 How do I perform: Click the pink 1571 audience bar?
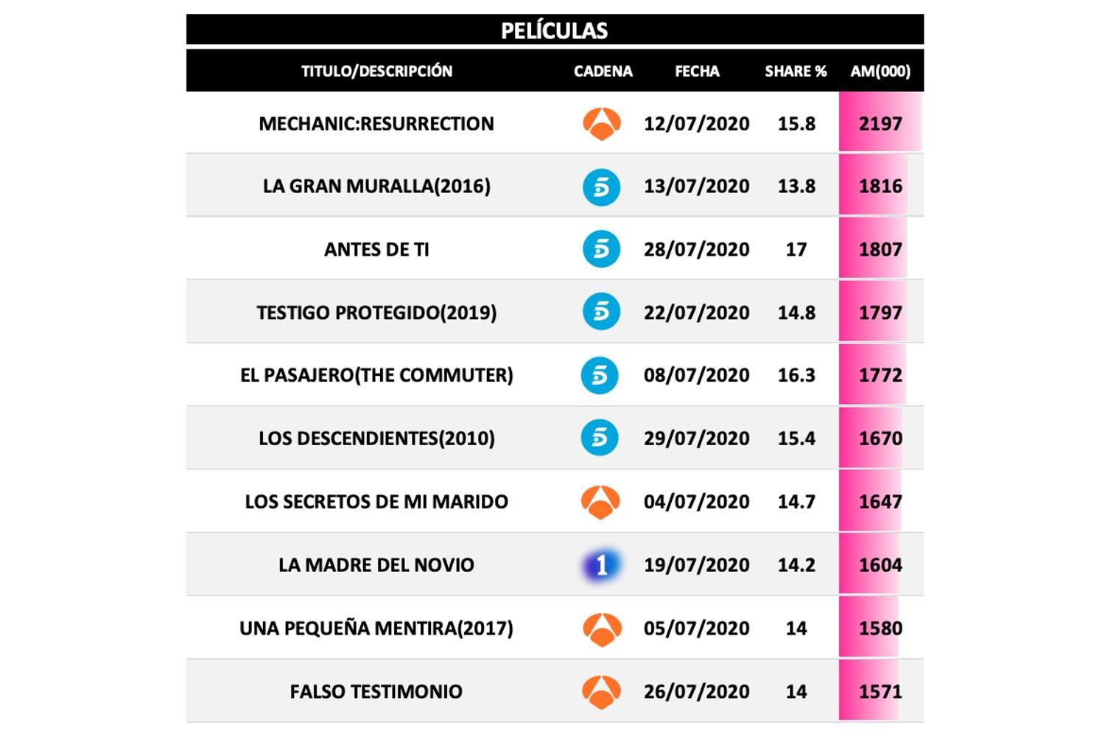click(x=869, y=691)
